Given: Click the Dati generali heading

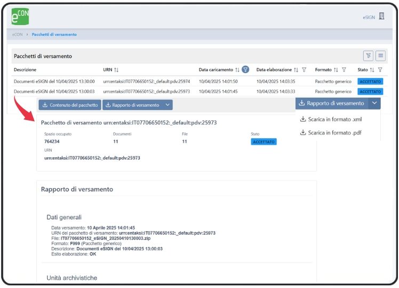Looking at the screenshot, I should (x=64, y=217).
